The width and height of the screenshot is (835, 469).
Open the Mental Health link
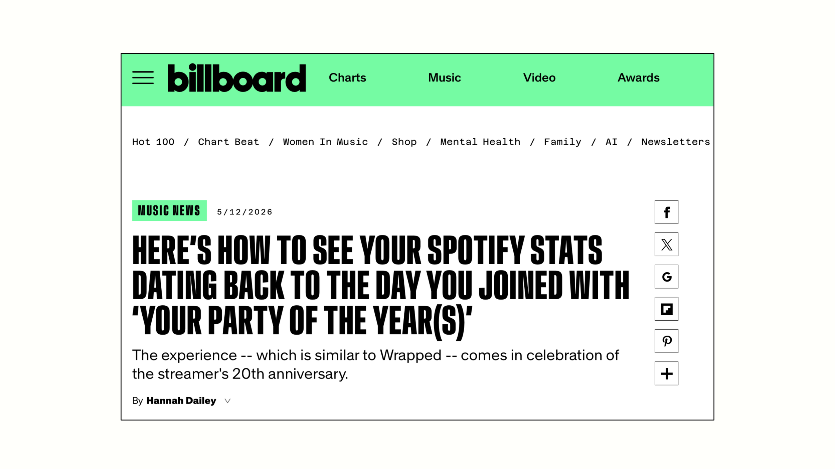coord(480,142)
